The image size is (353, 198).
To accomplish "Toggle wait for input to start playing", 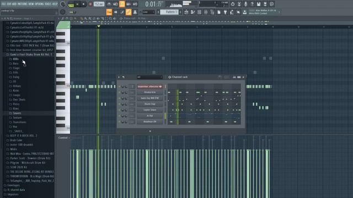I will (115, 4).
